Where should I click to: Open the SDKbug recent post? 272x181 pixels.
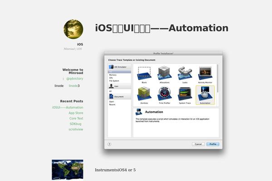tap(75, 124)
